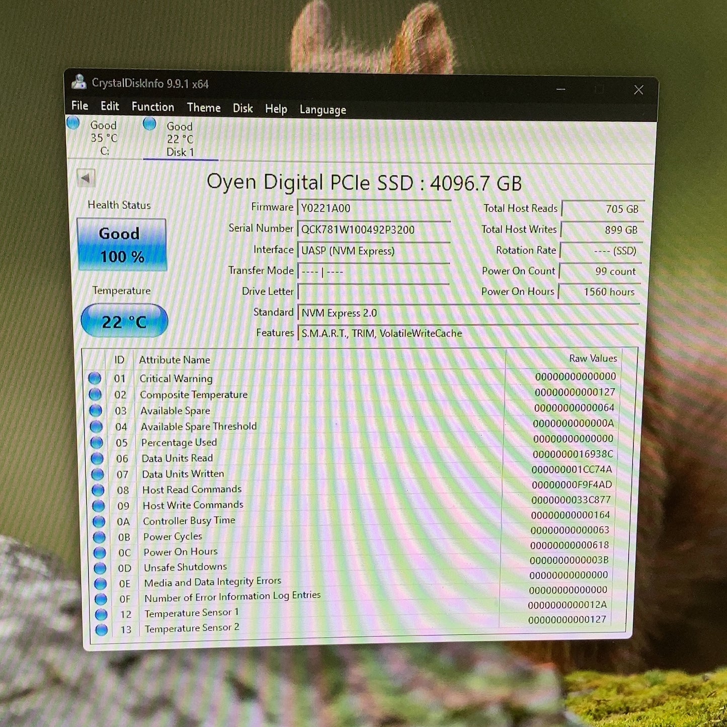
Task: Click the Raw Values column header
Action: tap(593, 358)
